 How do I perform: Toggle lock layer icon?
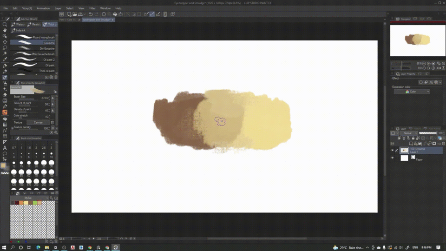pos(413,138)
